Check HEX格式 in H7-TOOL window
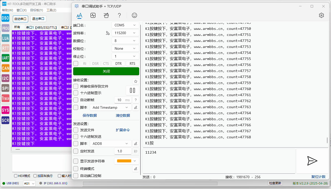Viewport: 331px width, 189px height. pos(16,176)
